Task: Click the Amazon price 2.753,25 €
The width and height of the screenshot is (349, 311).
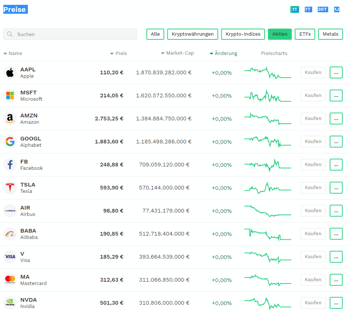Action: tap(109, 119)
